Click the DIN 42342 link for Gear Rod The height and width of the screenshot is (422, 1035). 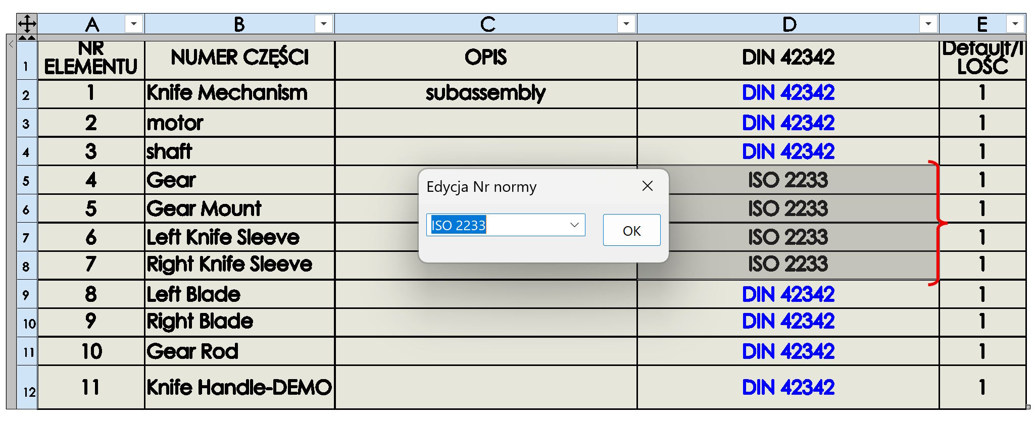787,351
